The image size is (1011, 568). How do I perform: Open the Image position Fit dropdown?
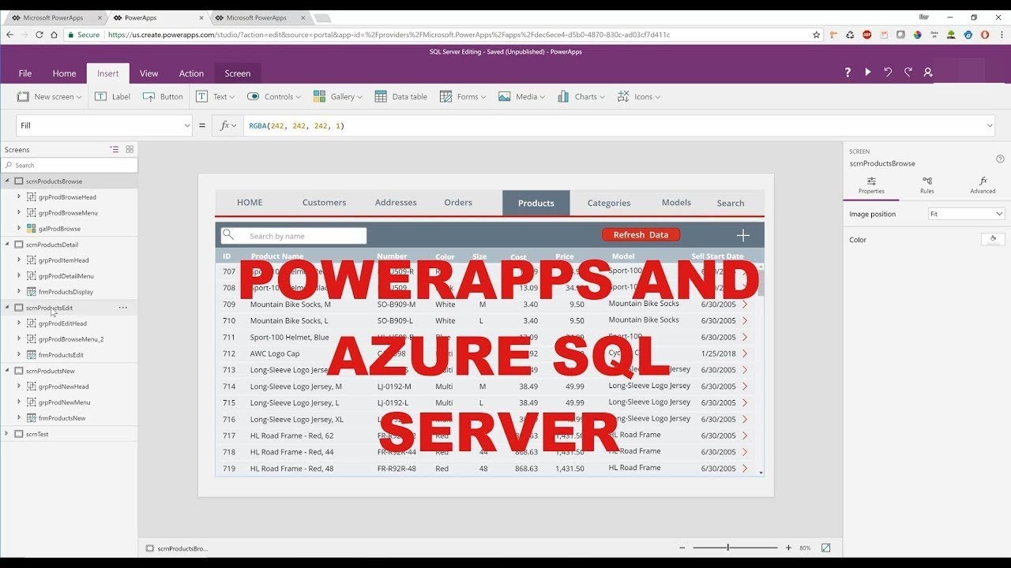(966, 214)
